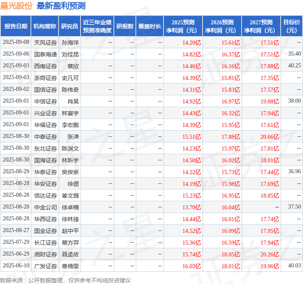Viewport: 303px width, 284px height.
Task: Select the 国信证券 institution cell
Action: [x=46, y=90]
